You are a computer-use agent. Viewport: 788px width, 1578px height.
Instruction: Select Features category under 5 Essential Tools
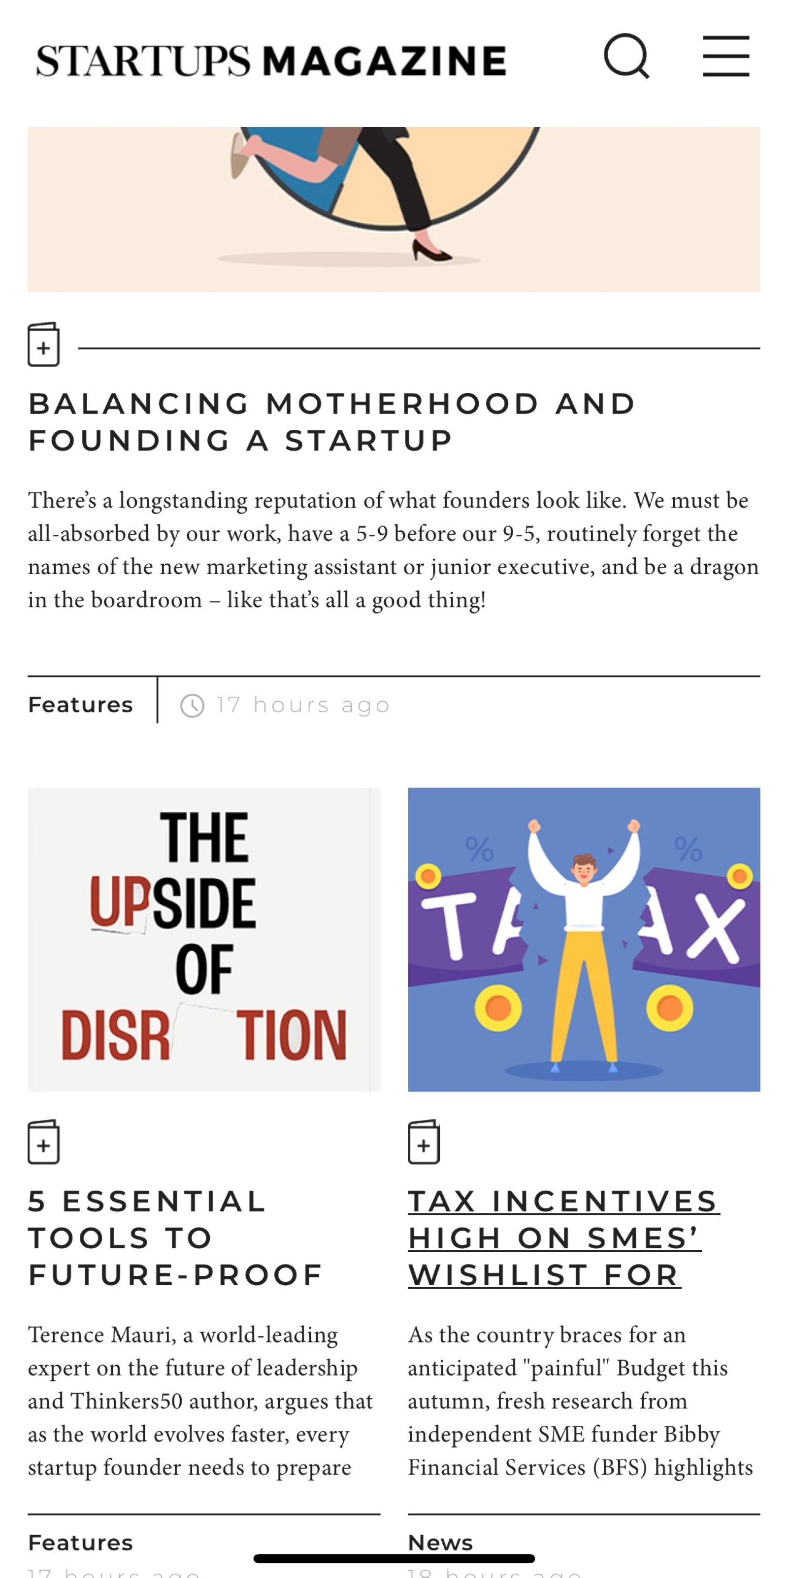[x=81, y=1543]
